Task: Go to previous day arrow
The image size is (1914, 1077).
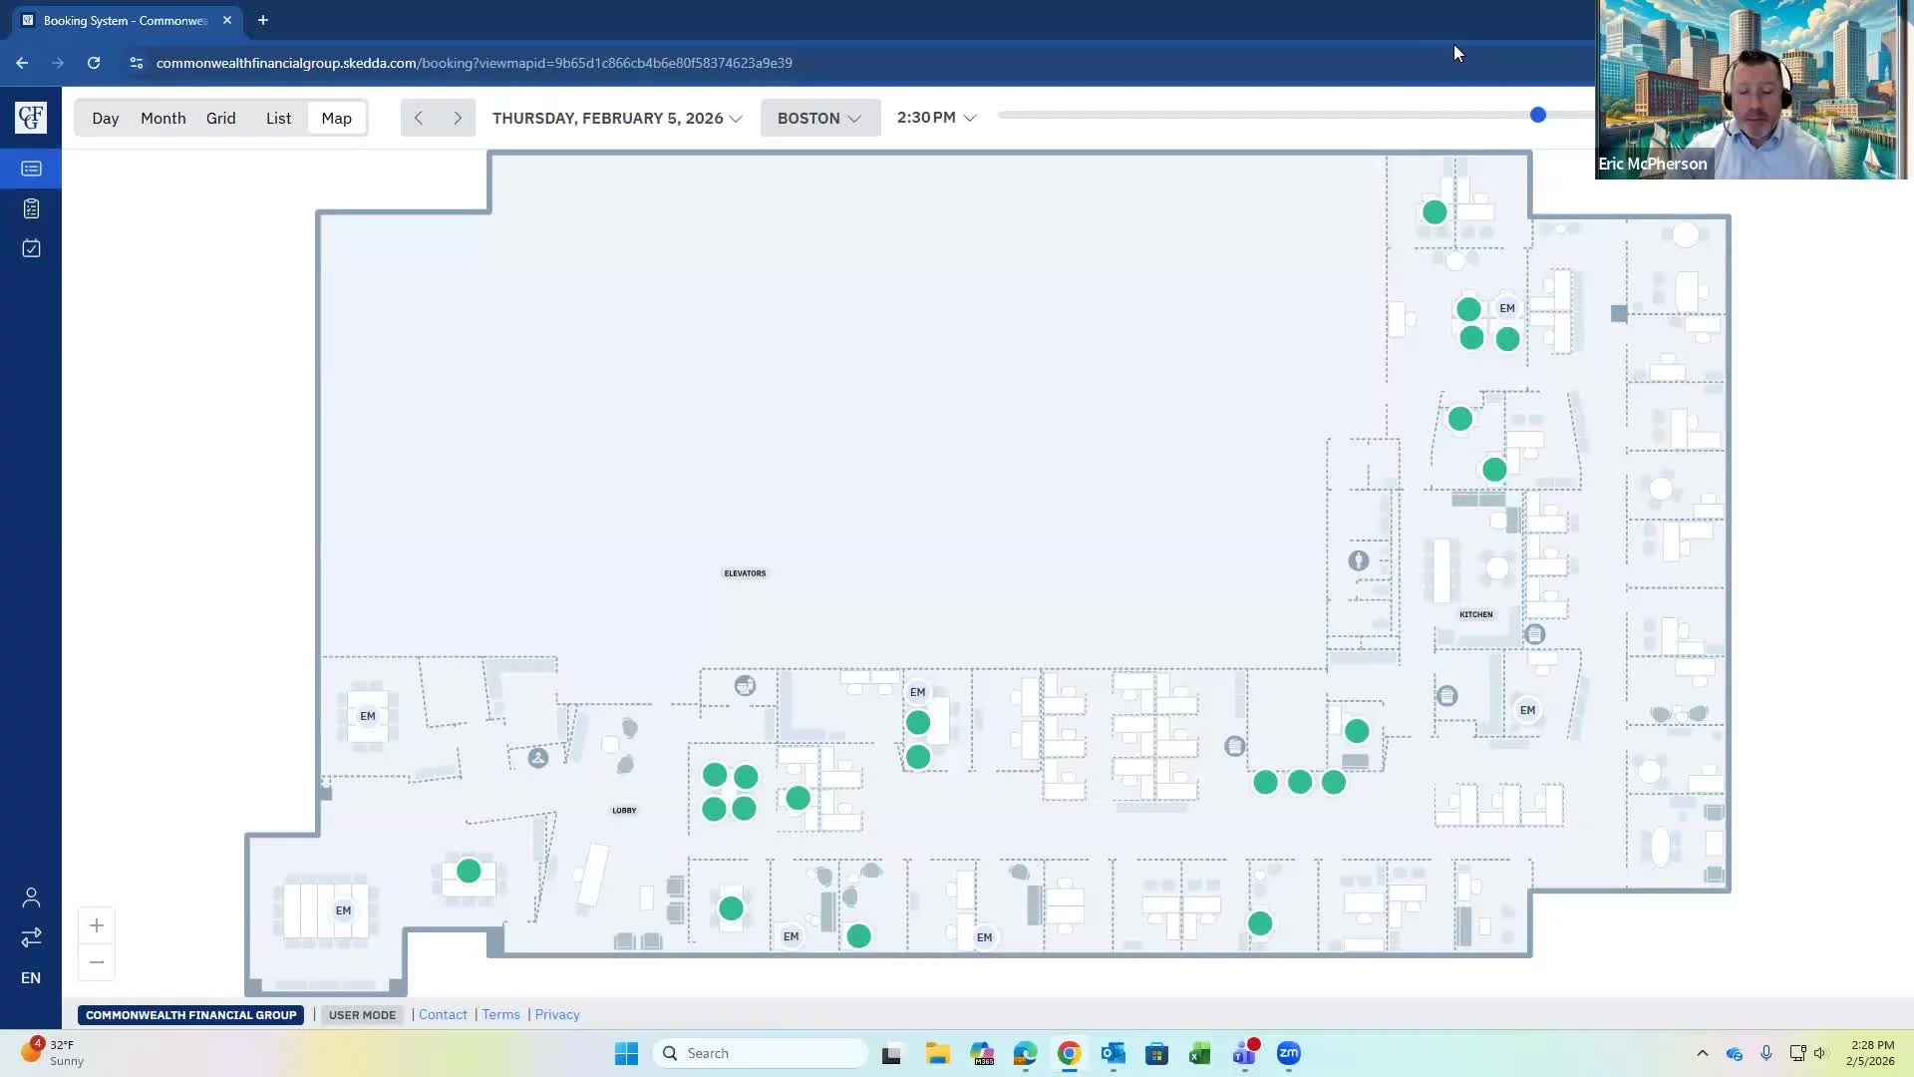Action: click(x=419, y=118)
